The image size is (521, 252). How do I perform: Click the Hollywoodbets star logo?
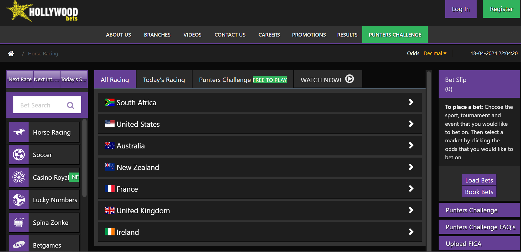tap(42, 11)
